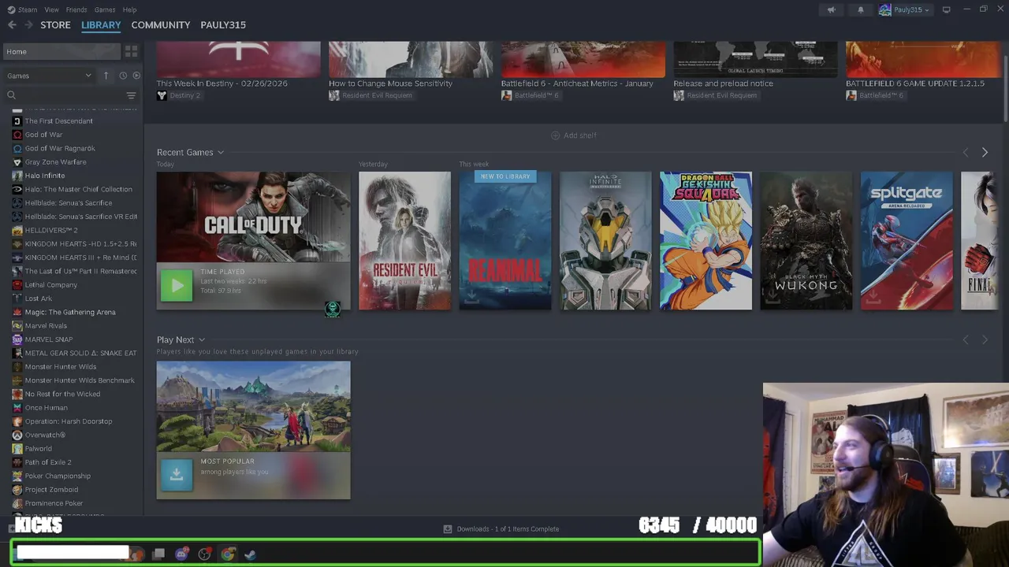
Task: Expand the Recent Games shelf menu
Action: coord(221,153)
